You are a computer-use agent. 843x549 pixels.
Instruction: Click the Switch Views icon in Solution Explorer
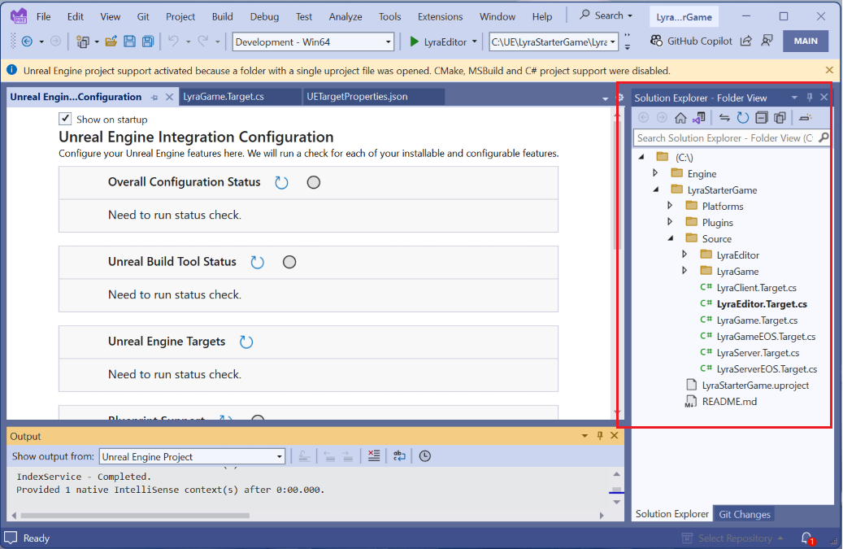tap(699, 118)
